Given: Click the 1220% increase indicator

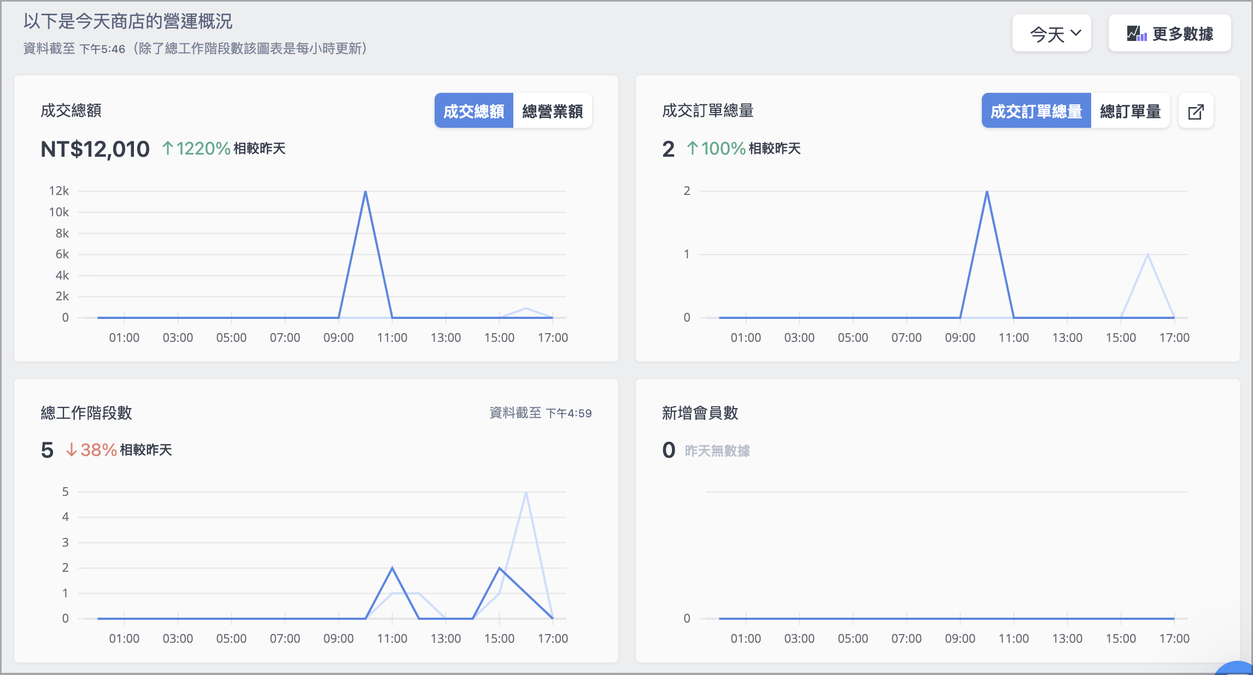Looking at the screenshot, I should [x=196, y=148].
